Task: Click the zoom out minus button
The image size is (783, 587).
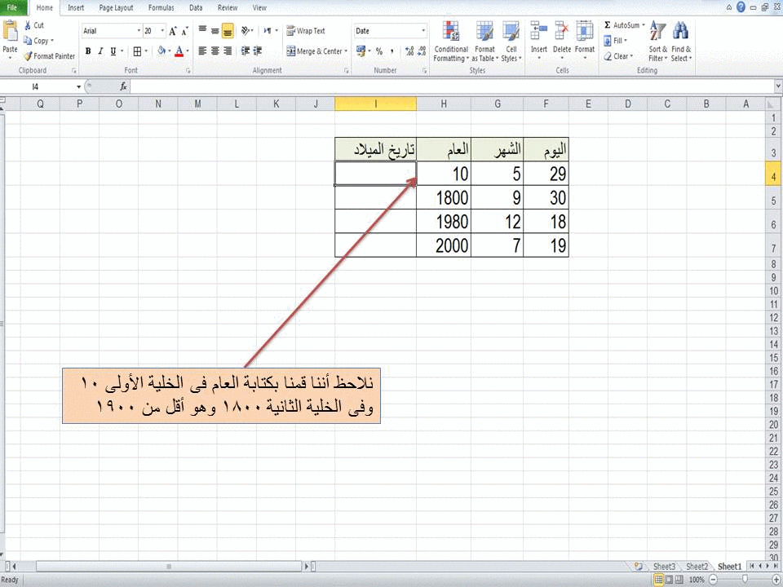Action: pos(713,580)
